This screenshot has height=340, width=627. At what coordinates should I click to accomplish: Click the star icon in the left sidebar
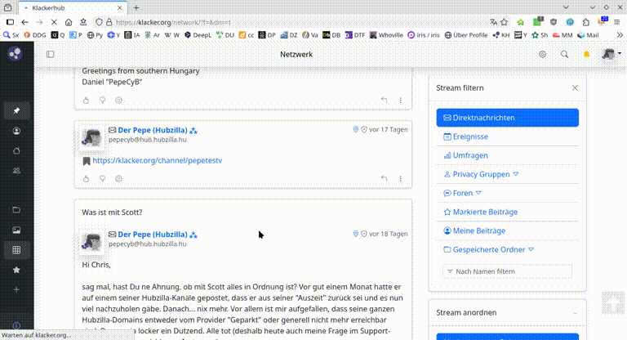coord(16,270)
